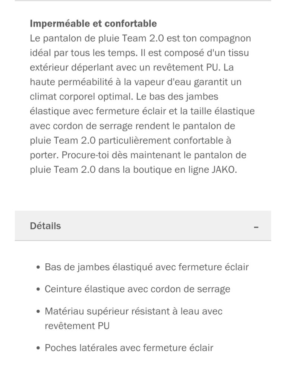Collapse the Détails section via minus icon
Image resolution: width=286 pixels, height=373 pixels.
point(256,227)
